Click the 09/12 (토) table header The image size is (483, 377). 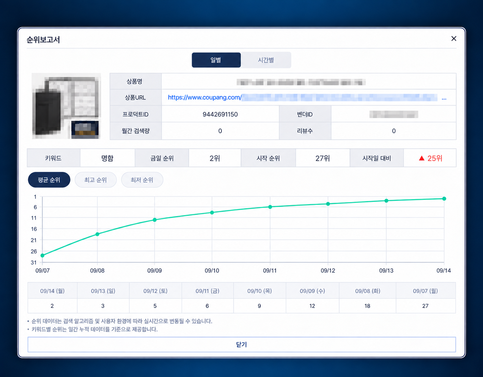pyautogui.click(x=156, y=291)
